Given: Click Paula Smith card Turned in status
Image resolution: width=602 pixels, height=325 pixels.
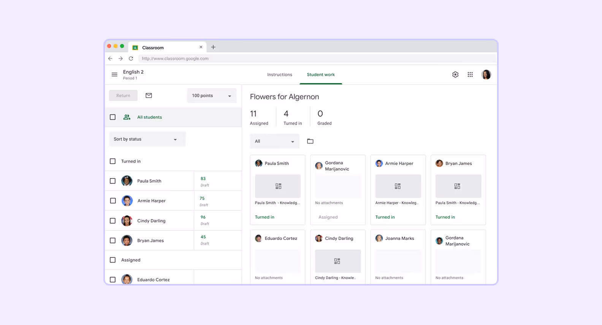Looking at the screenshot, I should pos(265,217).
